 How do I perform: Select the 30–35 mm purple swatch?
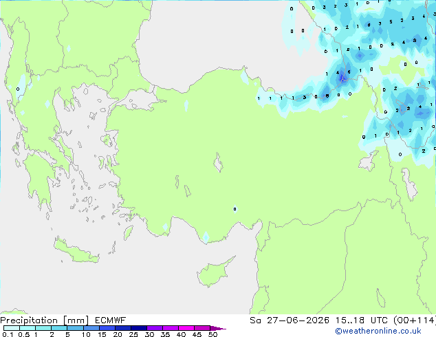point(155,328)
